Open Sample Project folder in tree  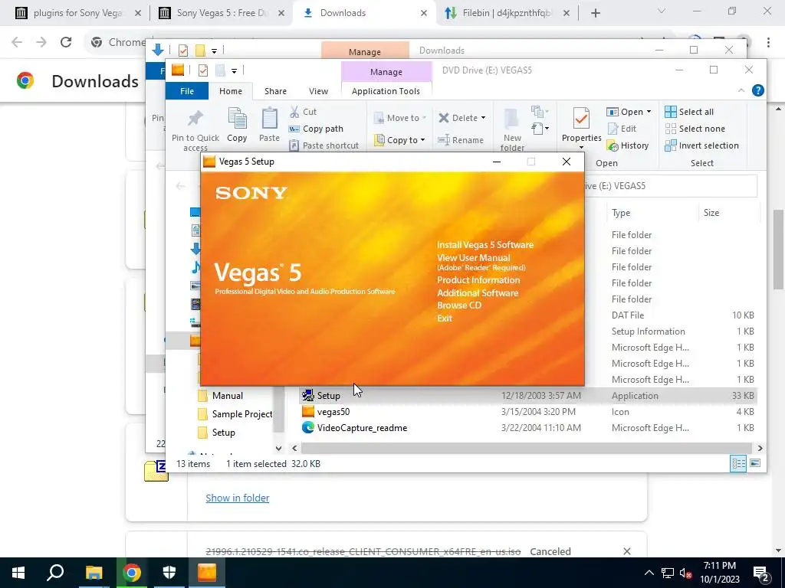tap(235, 414)
